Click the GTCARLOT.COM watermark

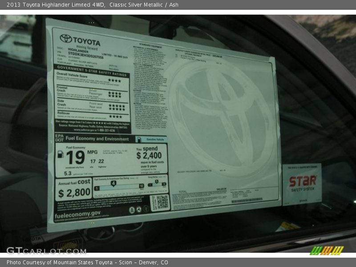(46, 251)
